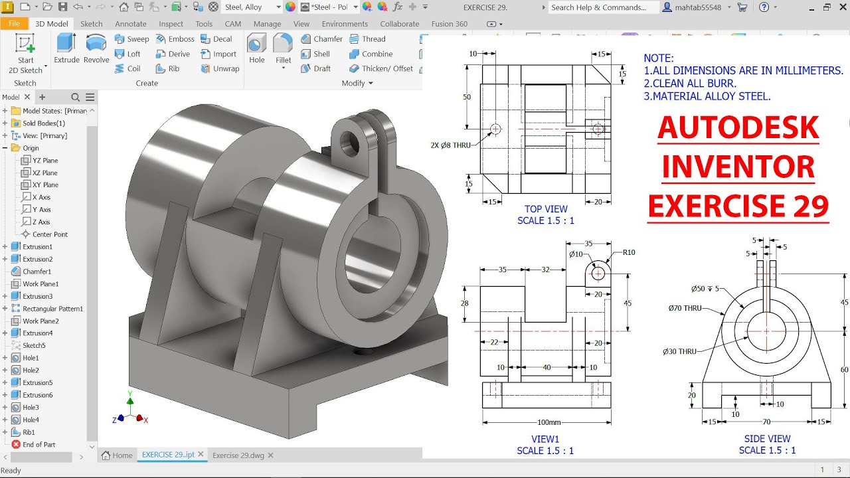The width and height of the screenshot is (850, 478).
Task: Select the Shell tool
Action: click(x=315, y=54)
